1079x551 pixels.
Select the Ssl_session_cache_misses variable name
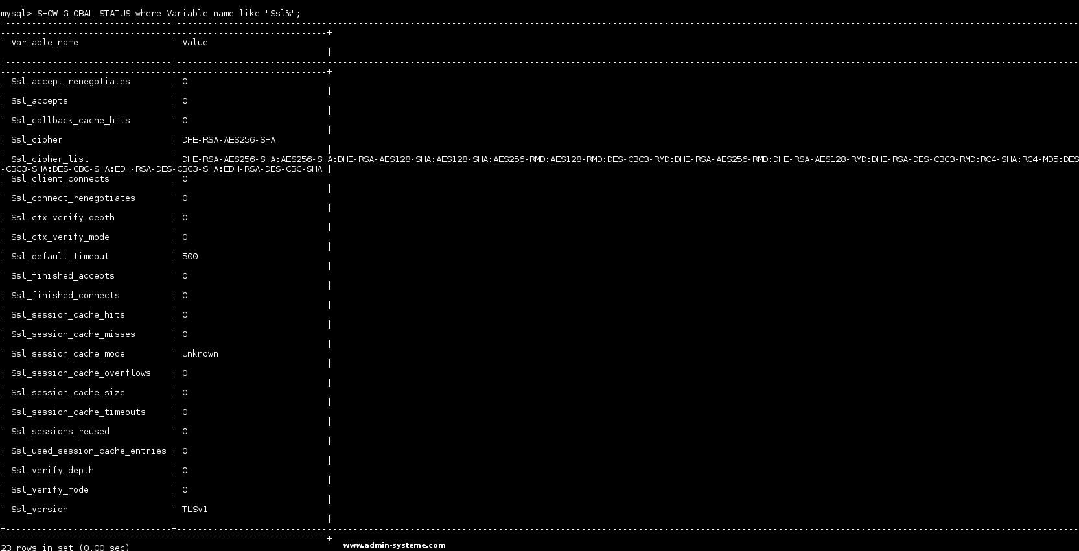click(x=73, y=334)
